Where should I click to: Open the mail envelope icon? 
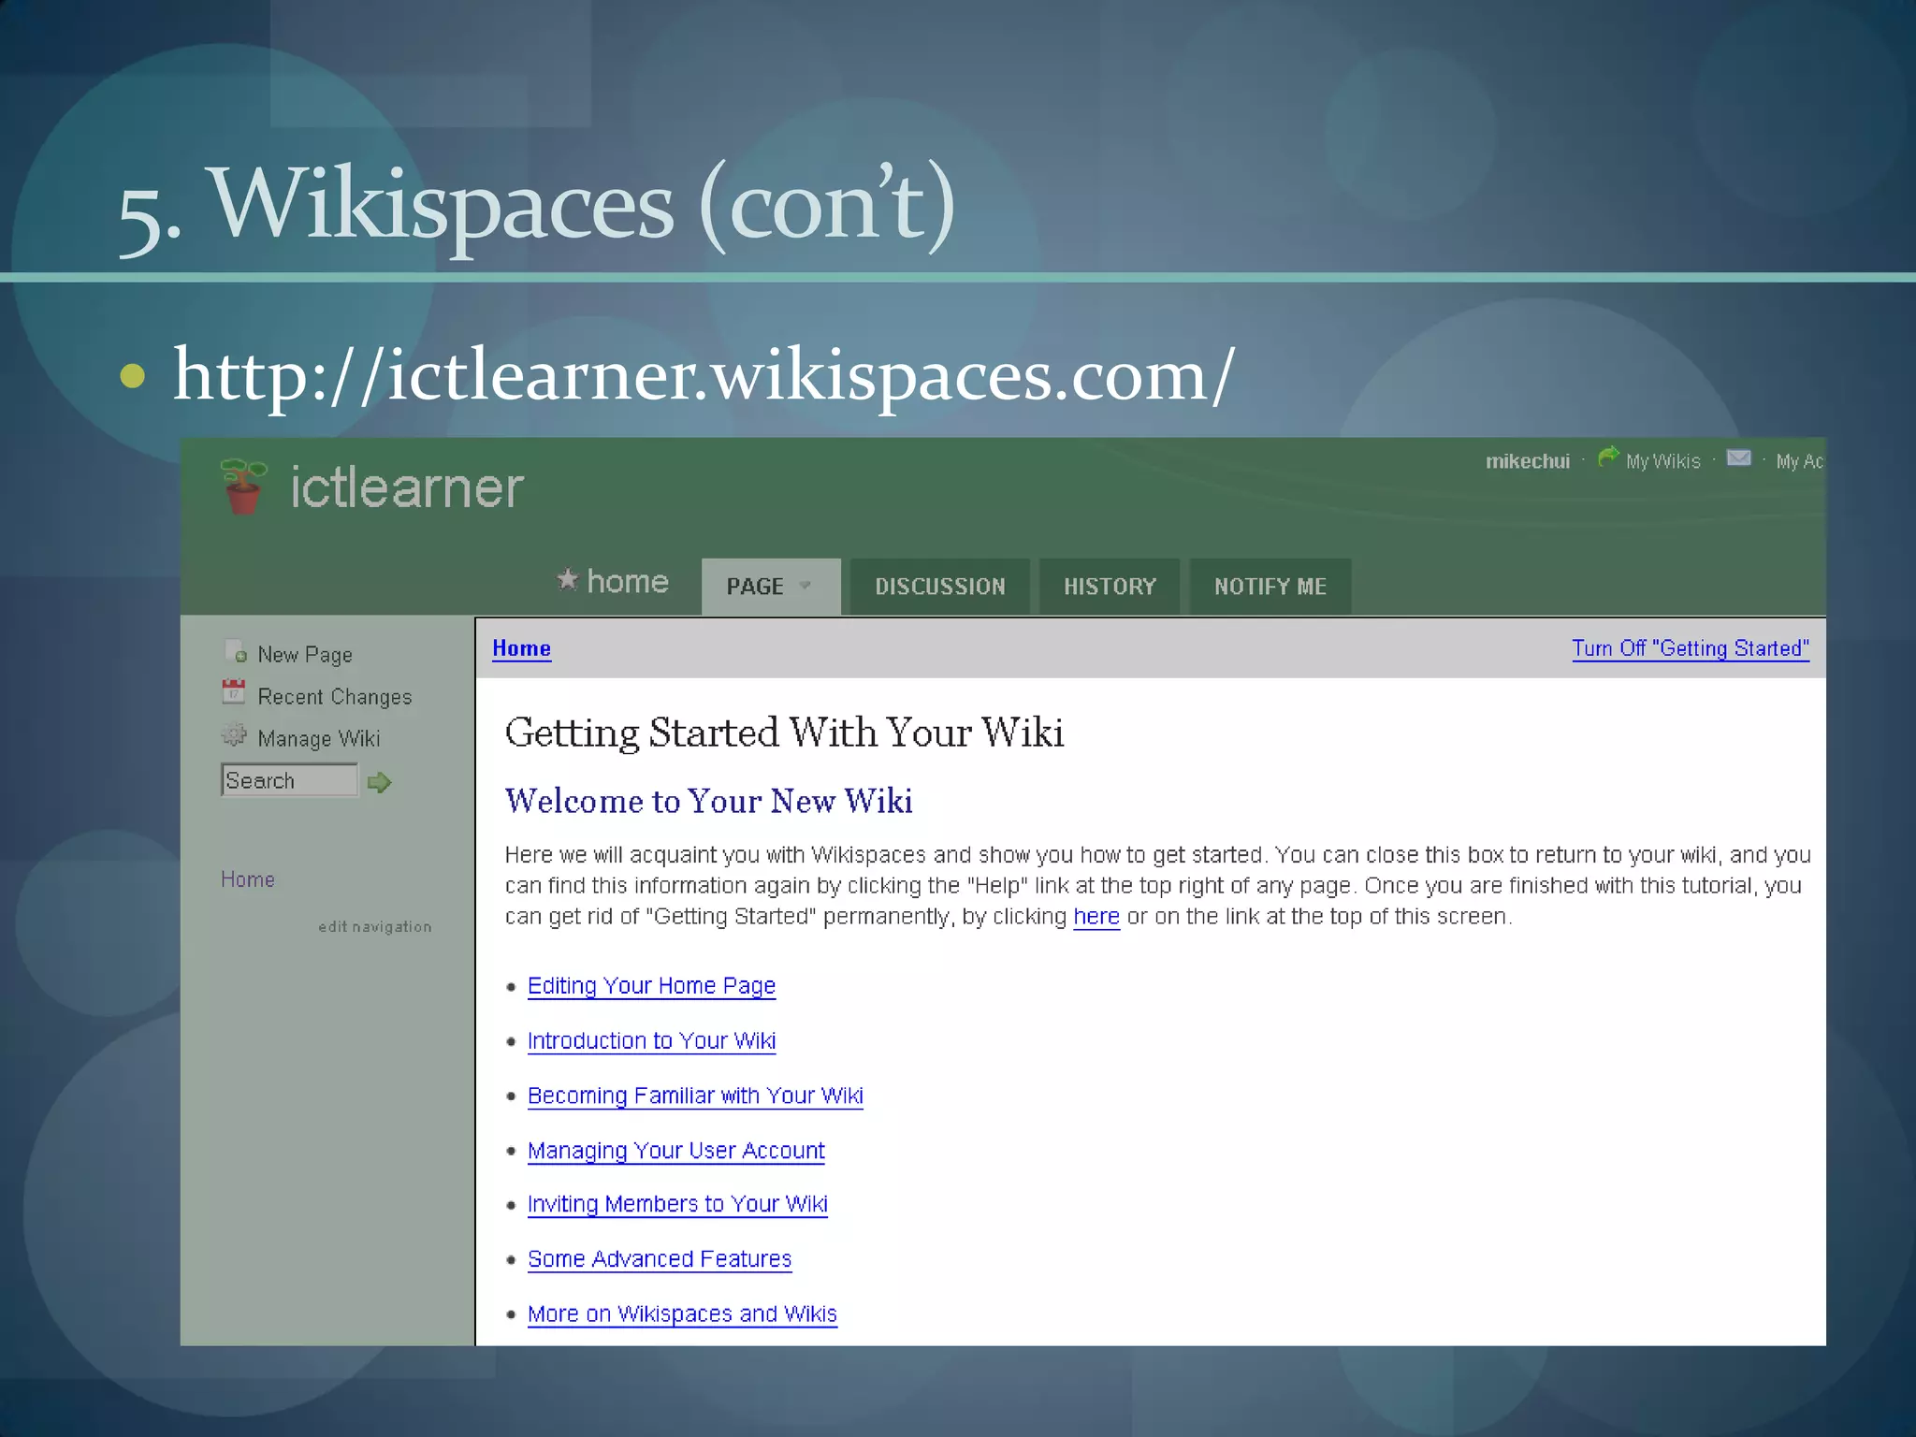pyautogui.click(x=1738, y=457)
